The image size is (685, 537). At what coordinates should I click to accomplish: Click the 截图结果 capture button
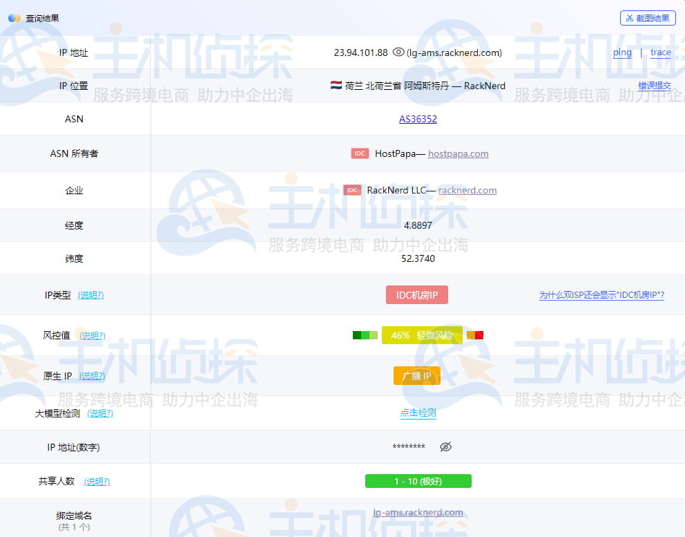pyautogui.click(x=647, y=18)
